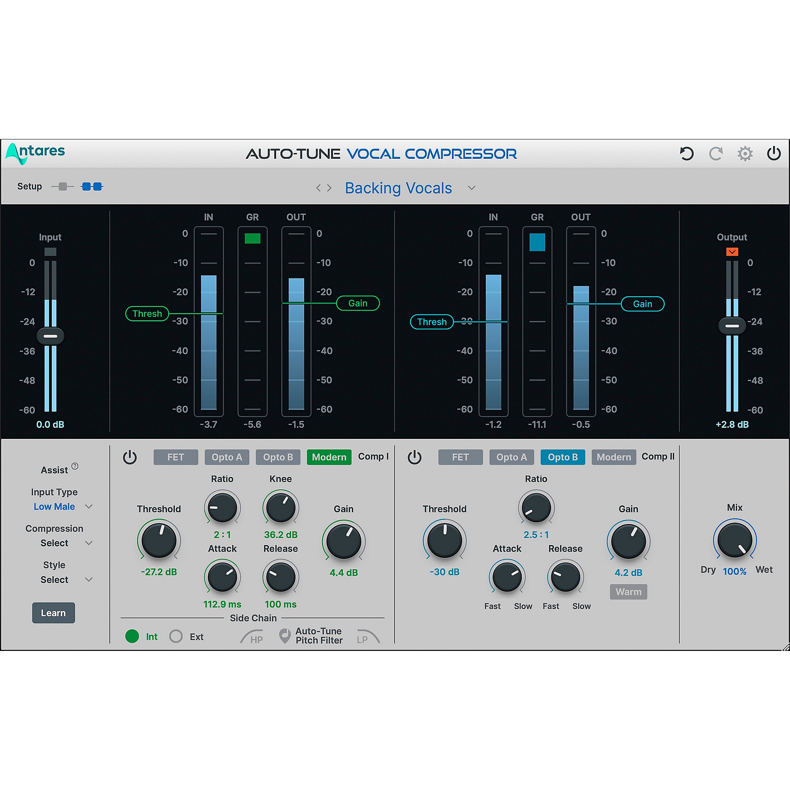Click the Comp I Release knob
The image size is (790, 790).
tap(280, 577)
